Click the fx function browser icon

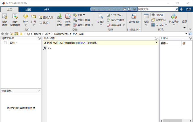tap(45, 48)
